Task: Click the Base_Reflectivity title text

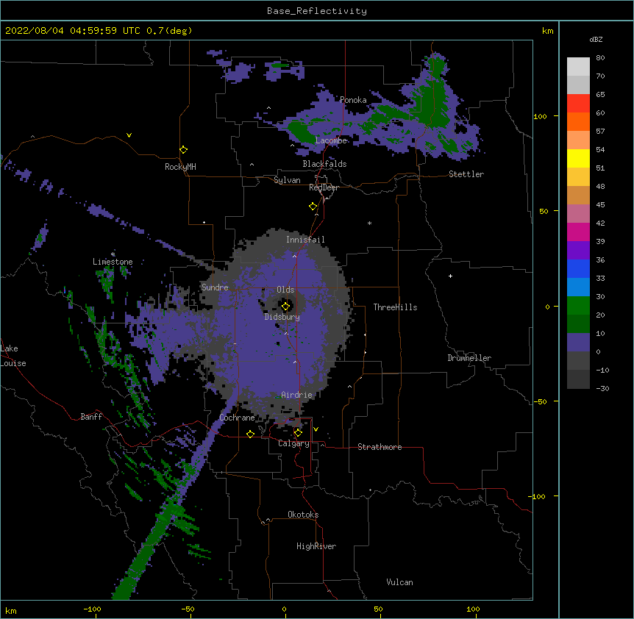Action: click(x=317, y=11)
